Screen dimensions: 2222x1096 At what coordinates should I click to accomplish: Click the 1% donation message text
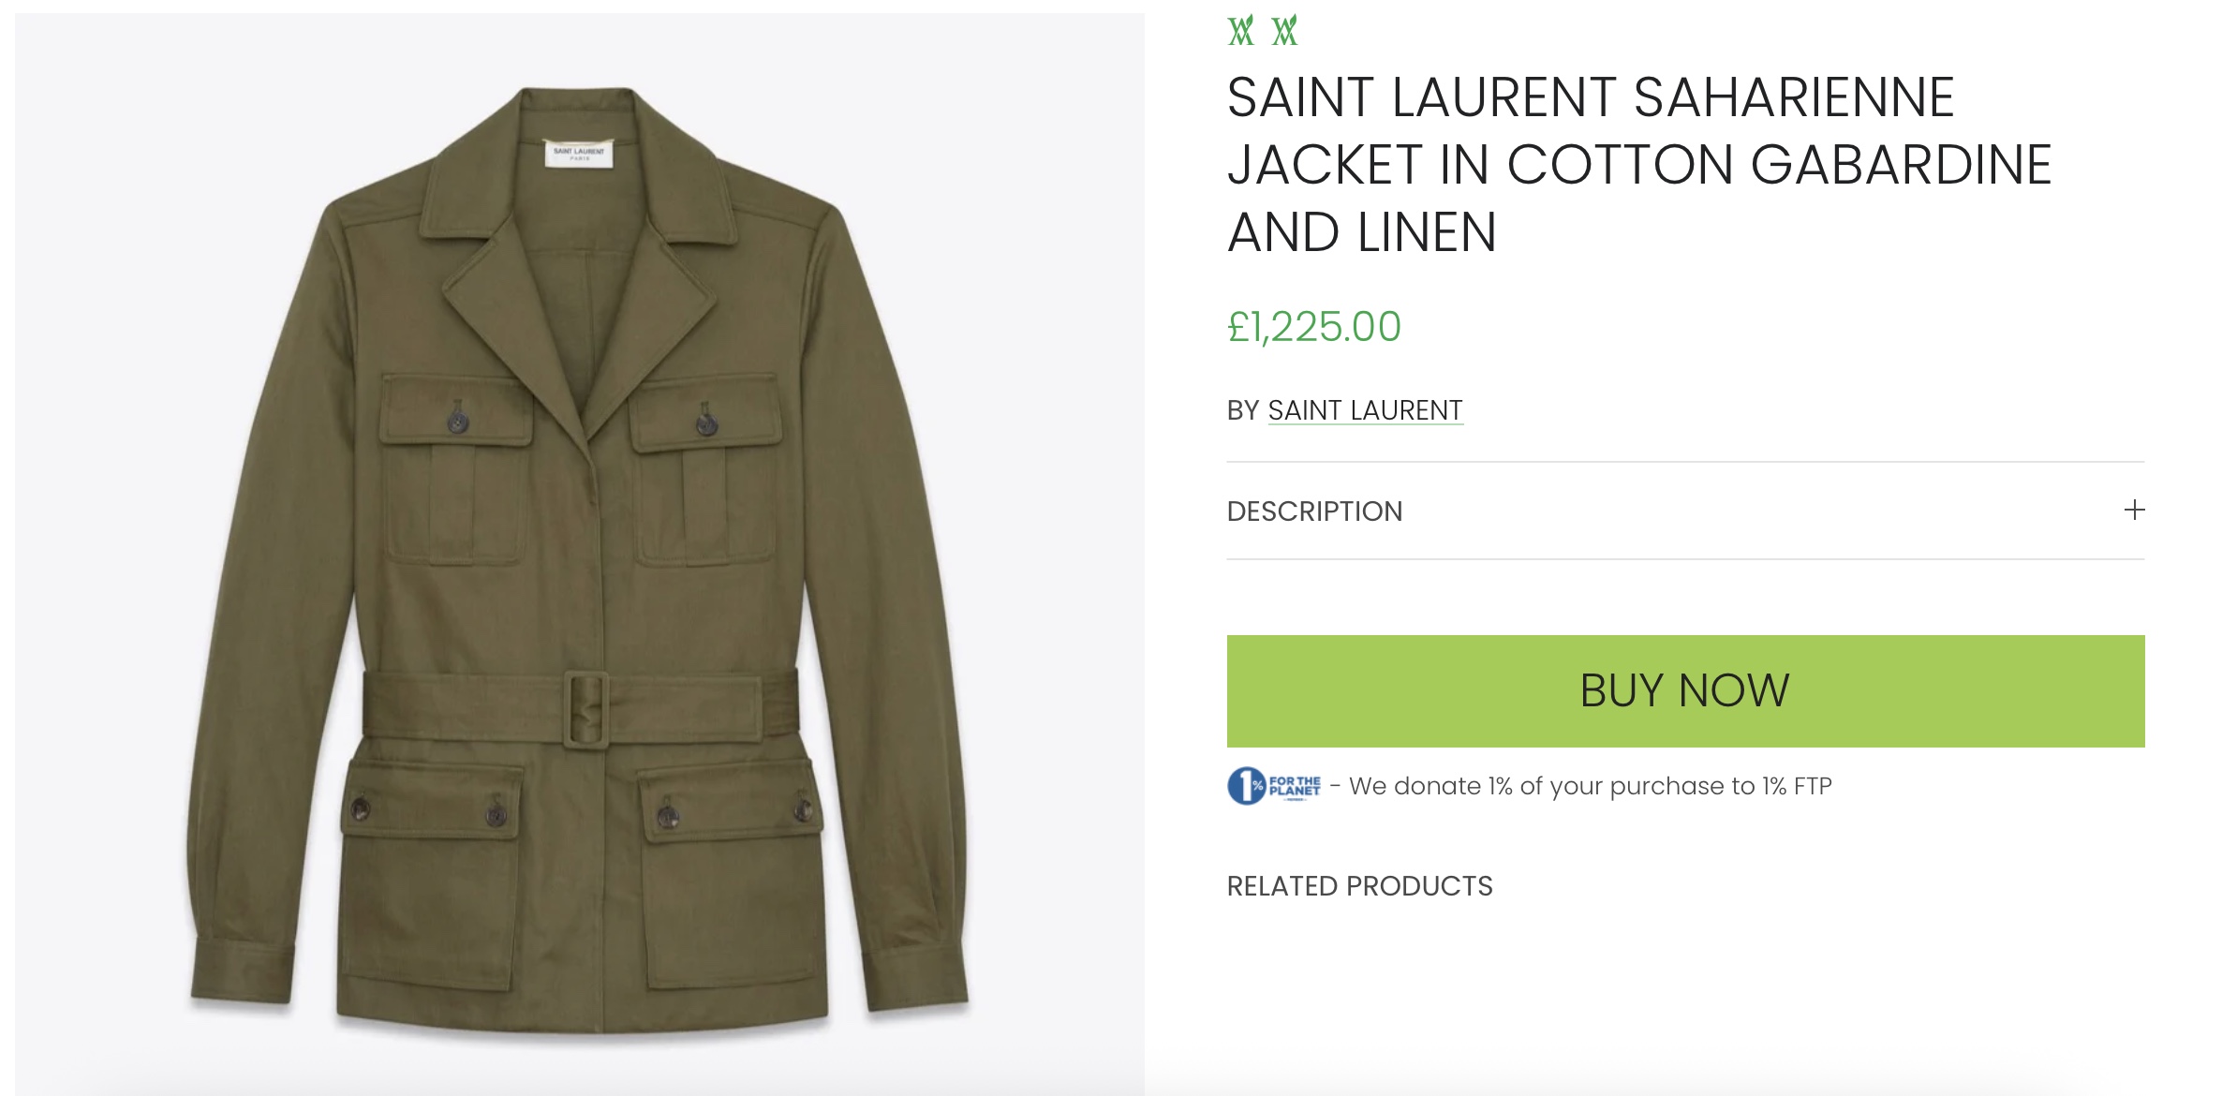point(1590,786)
